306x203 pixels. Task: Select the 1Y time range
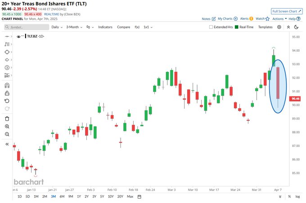79,197
